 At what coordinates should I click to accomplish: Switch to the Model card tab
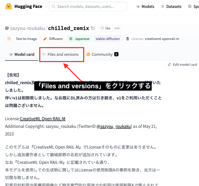point(22,54)
